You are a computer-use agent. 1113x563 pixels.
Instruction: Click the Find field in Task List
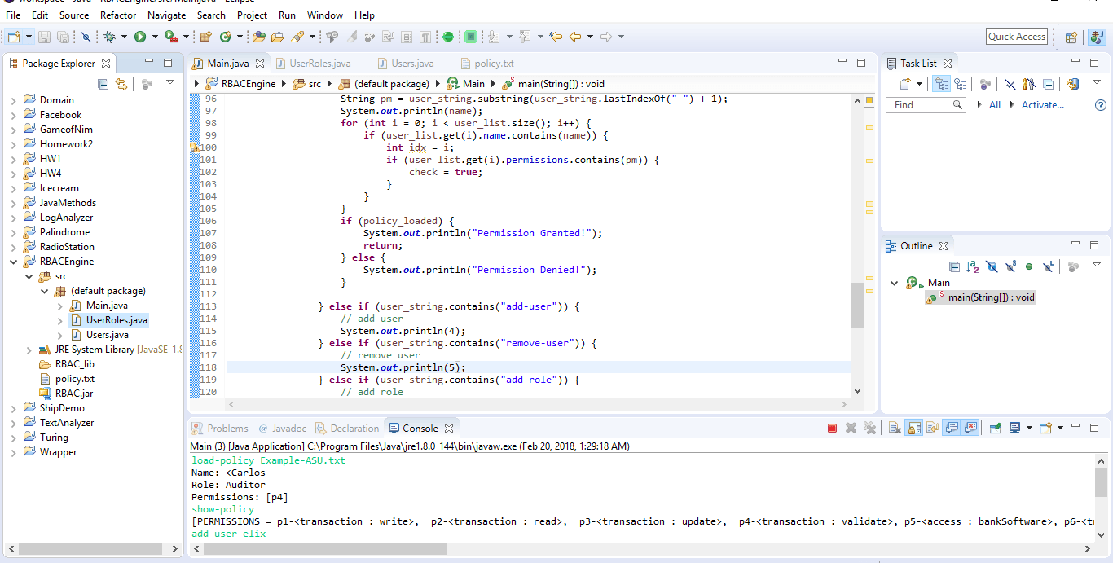pos(926,105)
